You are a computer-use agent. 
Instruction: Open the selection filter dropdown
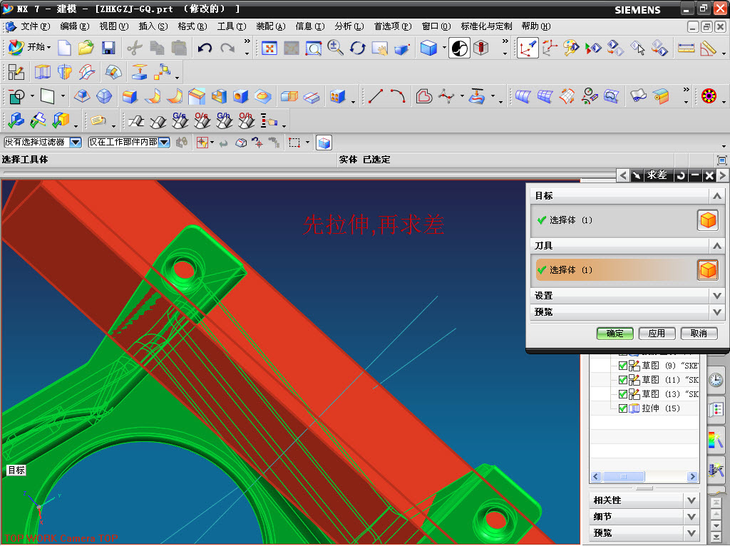(x=76, y=143)
